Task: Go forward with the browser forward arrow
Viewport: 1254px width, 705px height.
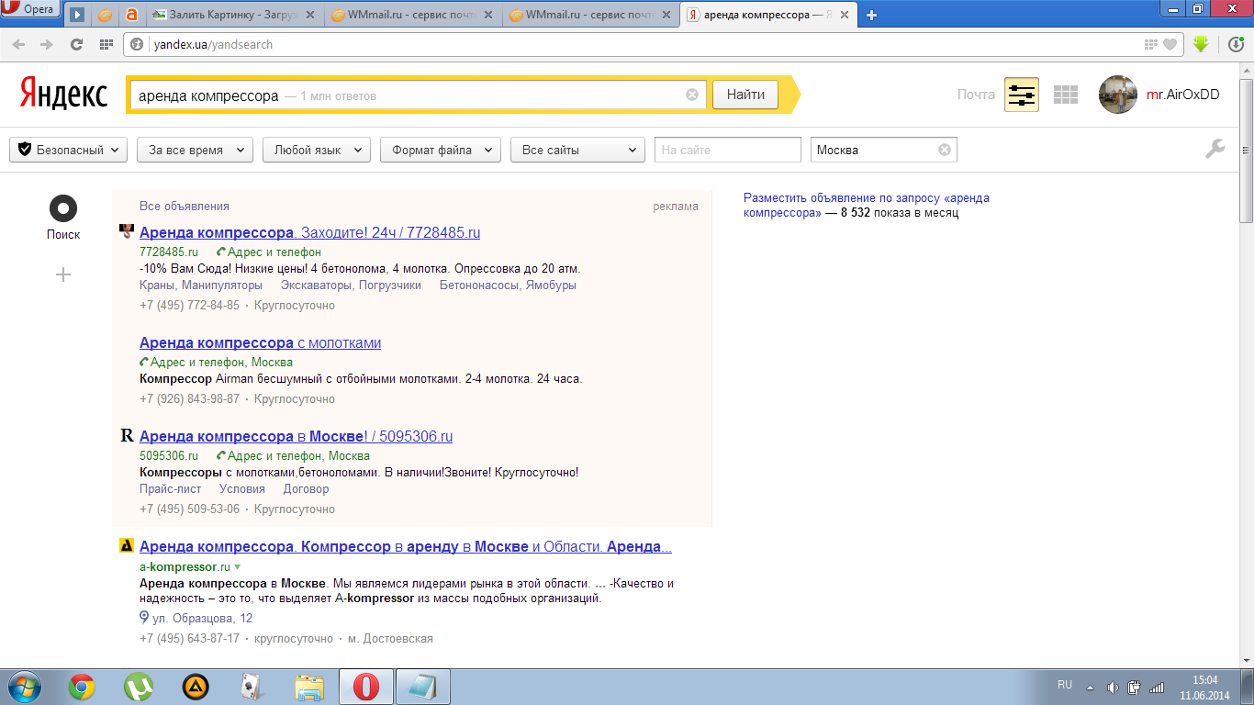Action: point(47,44)
